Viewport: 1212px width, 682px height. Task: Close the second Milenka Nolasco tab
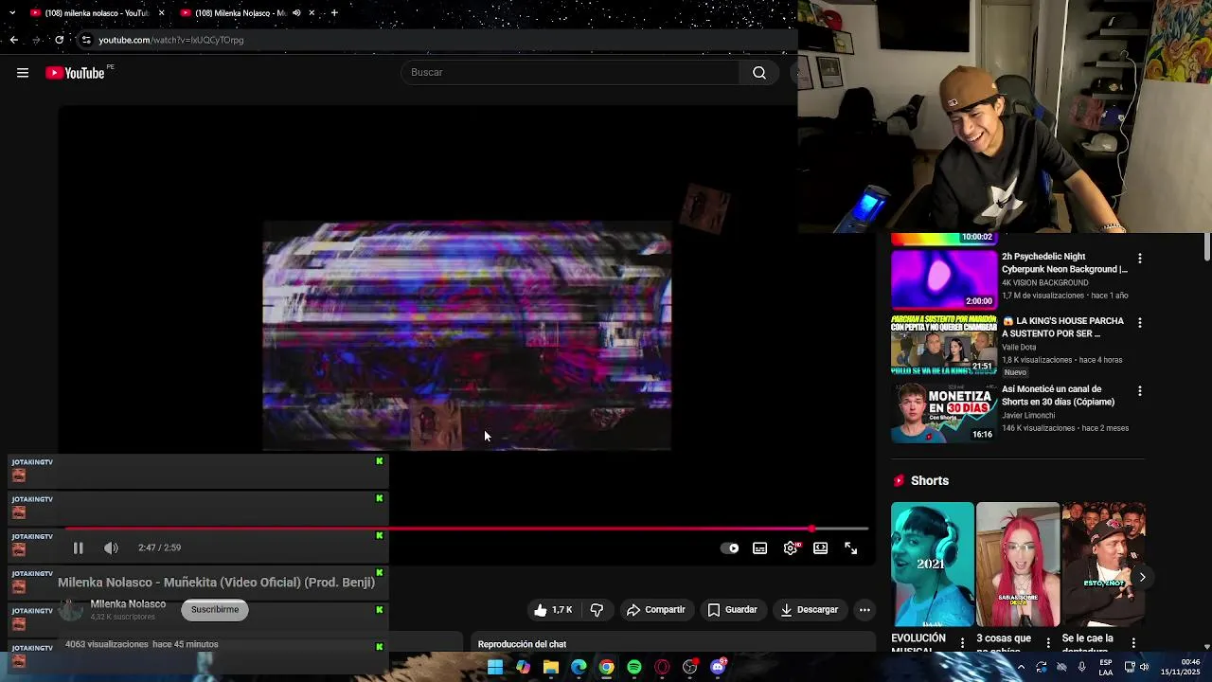(x=312, y=13)
